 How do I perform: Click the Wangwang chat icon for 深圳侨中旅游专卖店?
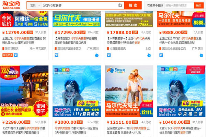pos(202,55)
